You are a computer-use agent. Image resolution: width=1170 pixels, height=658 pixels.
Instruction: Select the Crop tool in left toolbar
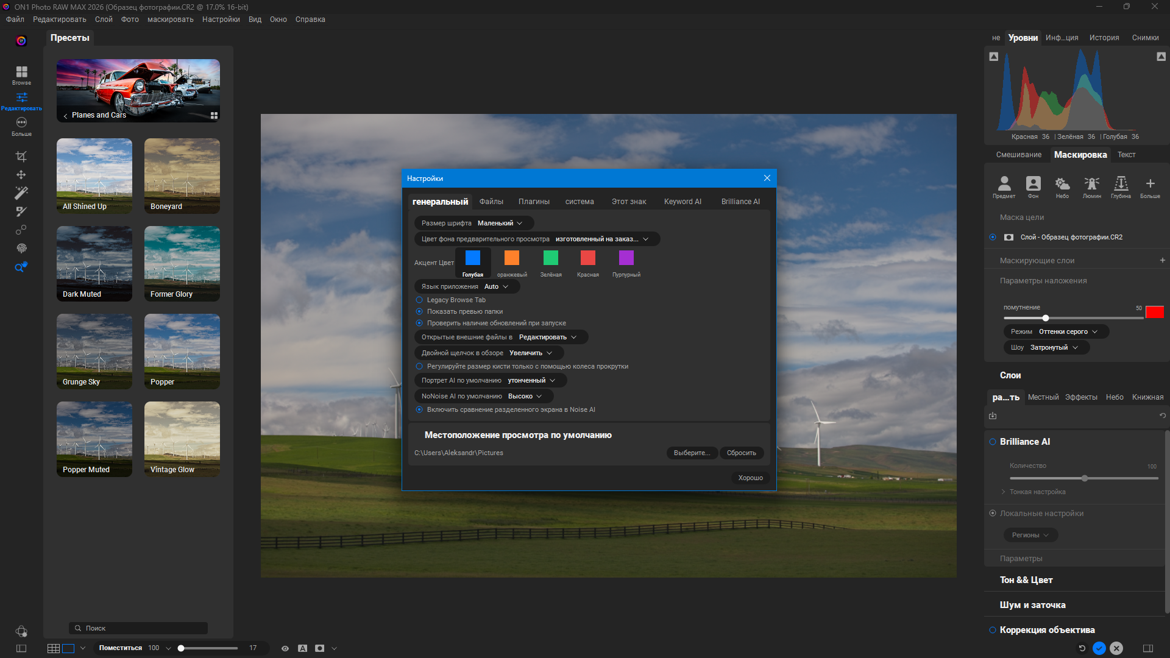(x=21, y=157)
